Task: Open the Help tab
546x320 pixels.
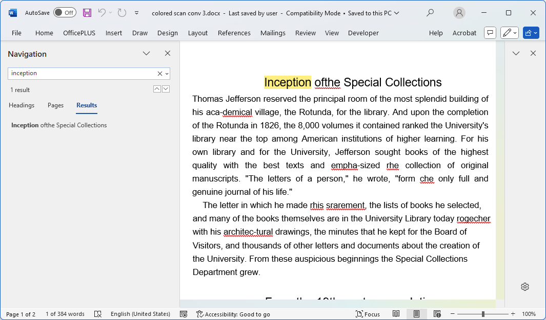Action: [436, 33]
